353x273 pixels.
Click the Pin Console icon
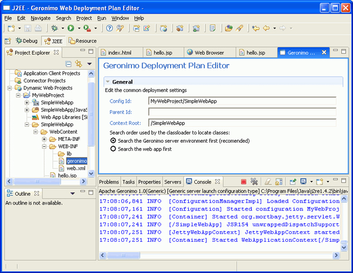click(x=292, y=182)
